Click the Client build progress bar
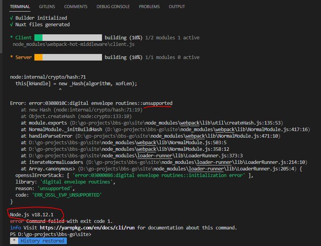The width and height of the screenshot is (321, 246). point(68,38)
